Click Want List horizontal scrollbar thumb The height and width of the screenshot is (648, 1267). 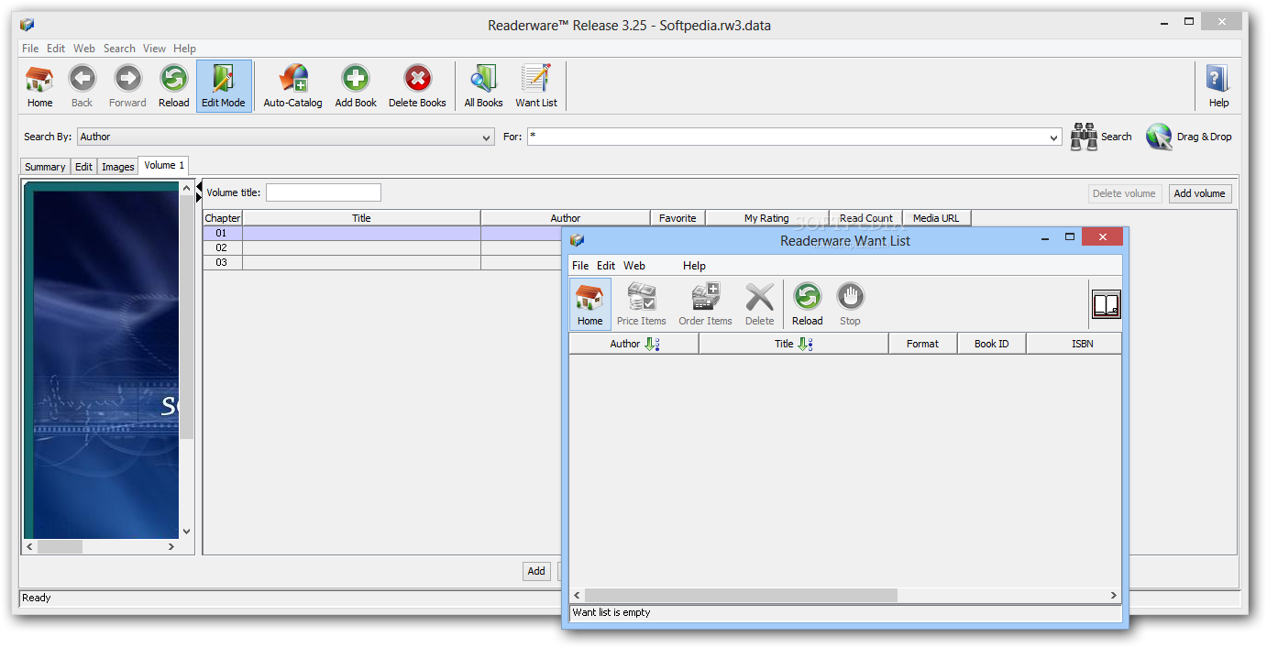(741, 596)
